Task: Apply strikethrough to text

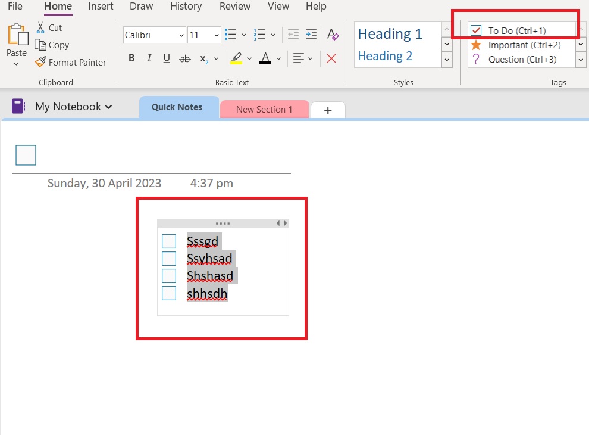Action: point(184,58)
